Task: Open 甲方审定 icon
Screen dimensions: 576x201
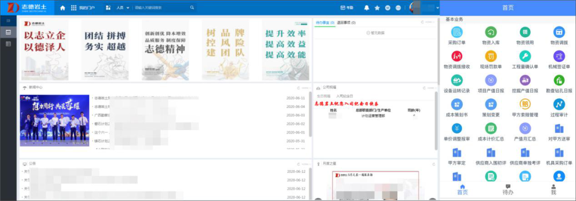Action: [x=457, y=152]
